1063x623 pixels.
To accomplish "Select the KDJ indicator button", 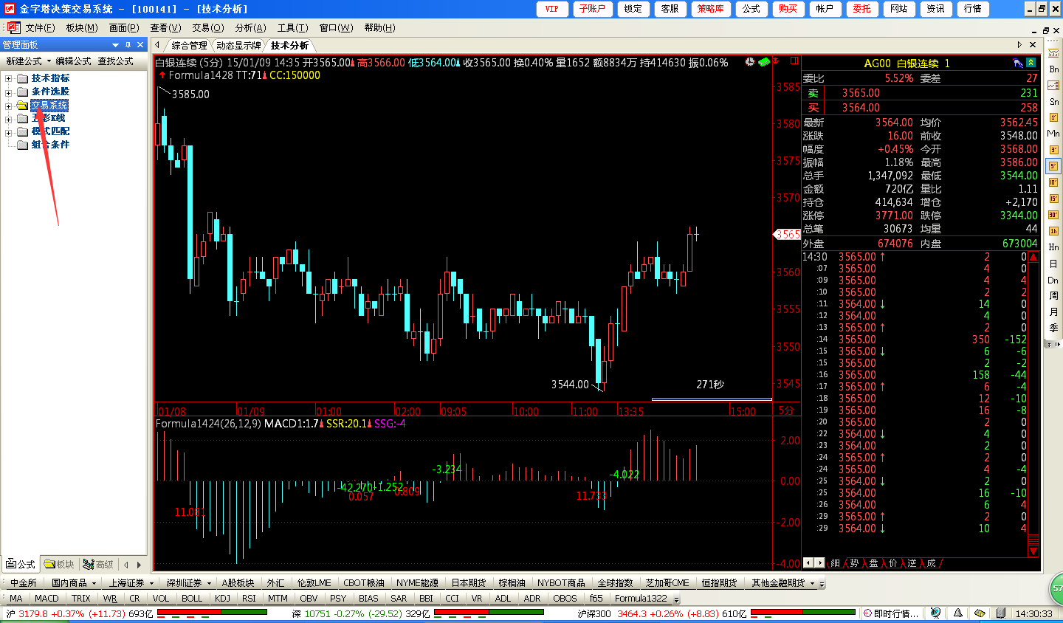I will 222,599.
